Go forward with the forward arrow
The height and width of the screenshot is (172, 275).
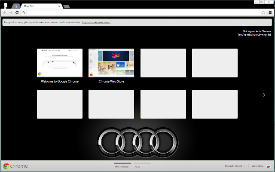pos(11,12)
